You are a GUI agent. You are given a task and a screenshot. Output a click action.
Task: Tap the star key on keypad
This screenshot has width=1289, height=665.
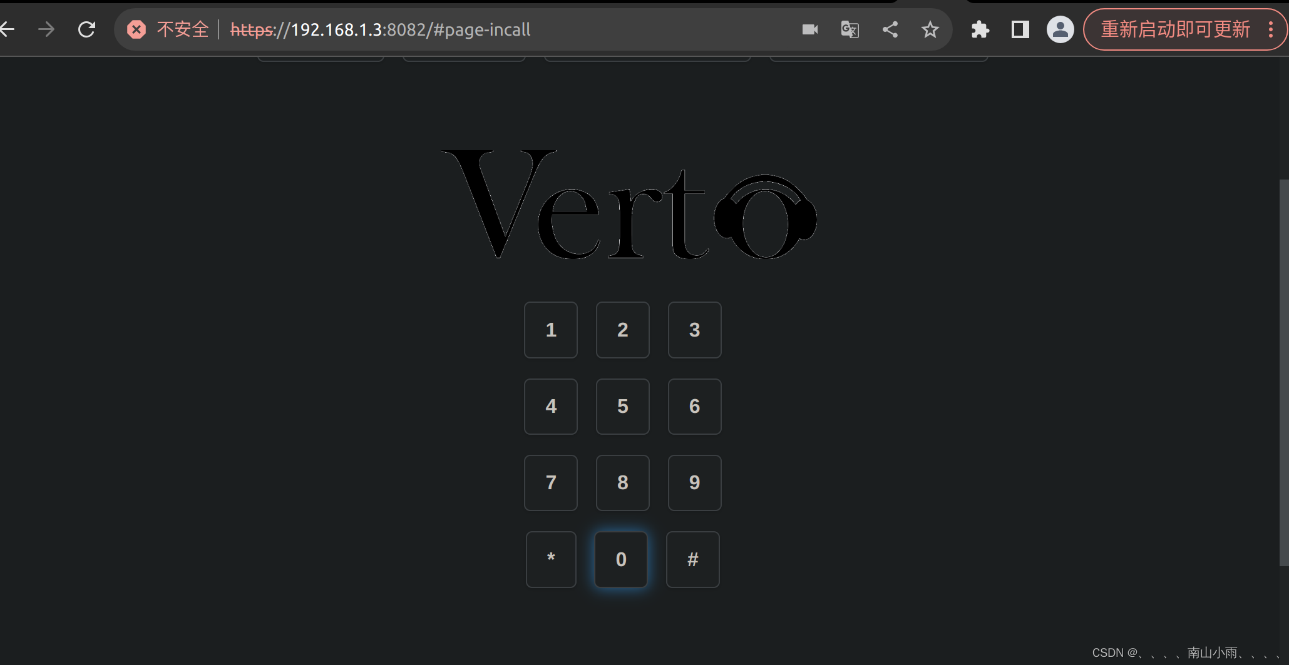coord(551,559)
